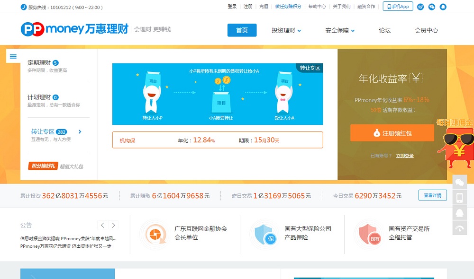Click the 机构保 product row
Image resolution: width=474 pixels, height=279 pixels.
pyautogui.click(x=218, y=140)
